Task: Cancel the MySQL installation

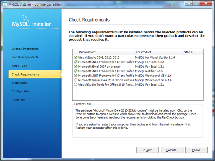Action: [x=196, y=150]
